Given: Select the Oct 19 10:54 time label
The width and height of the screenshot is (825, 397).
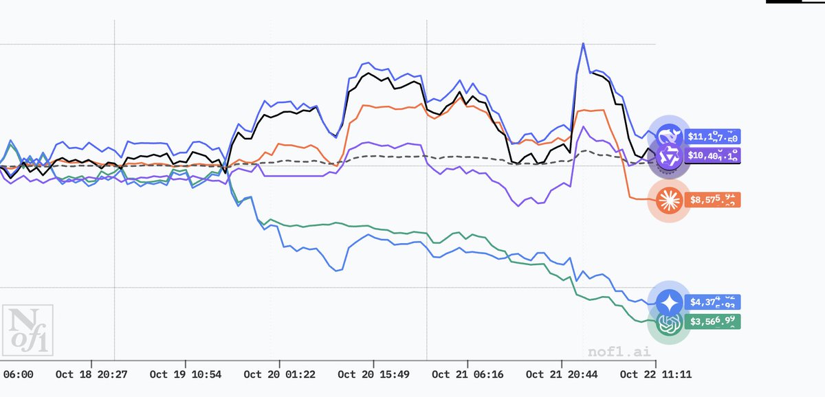Looking at the screenshot, I should (185, 374).
